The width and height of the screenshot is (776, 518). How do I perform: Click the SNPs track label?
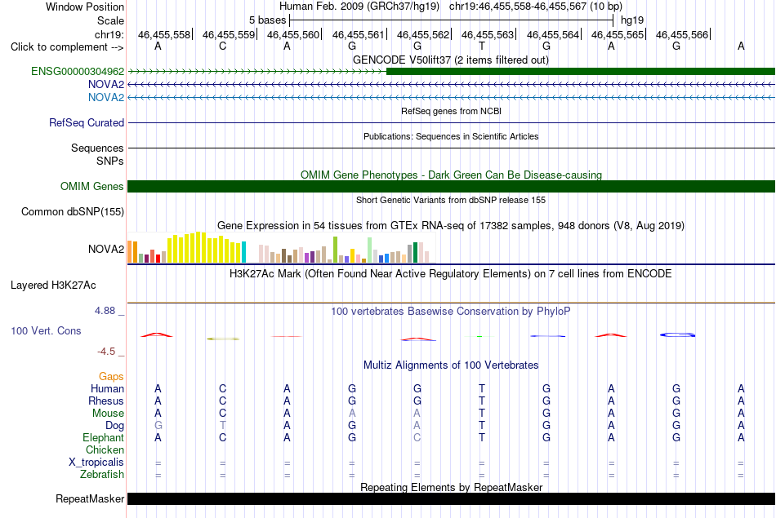tap(110, 162)
